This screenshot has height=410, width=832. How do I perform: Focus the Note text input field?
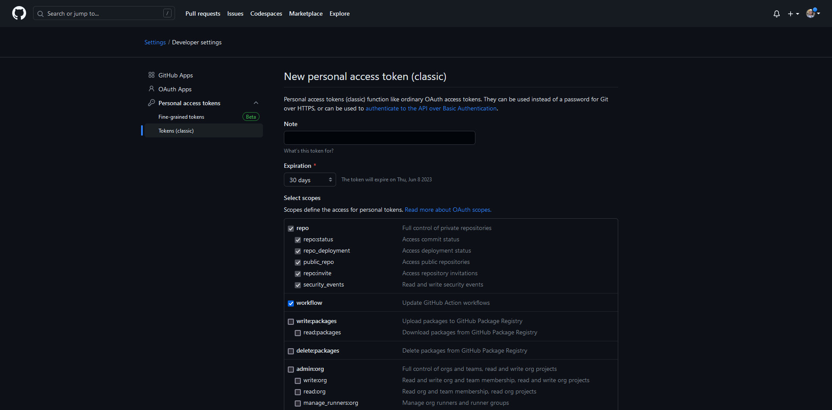379,138
